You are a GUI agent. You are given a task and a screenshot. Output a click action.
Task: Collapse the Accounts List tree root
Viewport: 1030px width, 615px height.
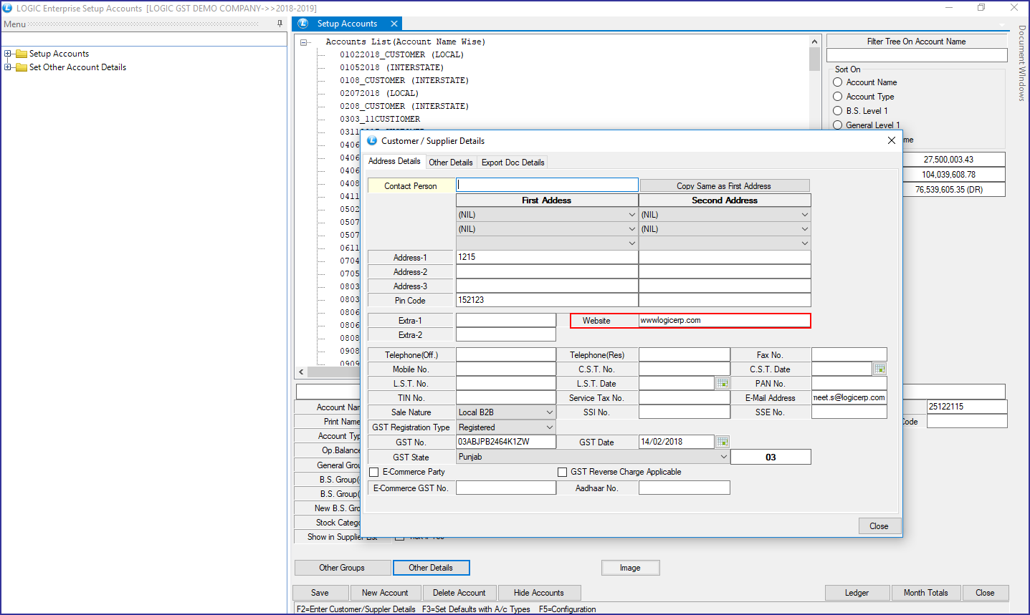click(304, 42)
